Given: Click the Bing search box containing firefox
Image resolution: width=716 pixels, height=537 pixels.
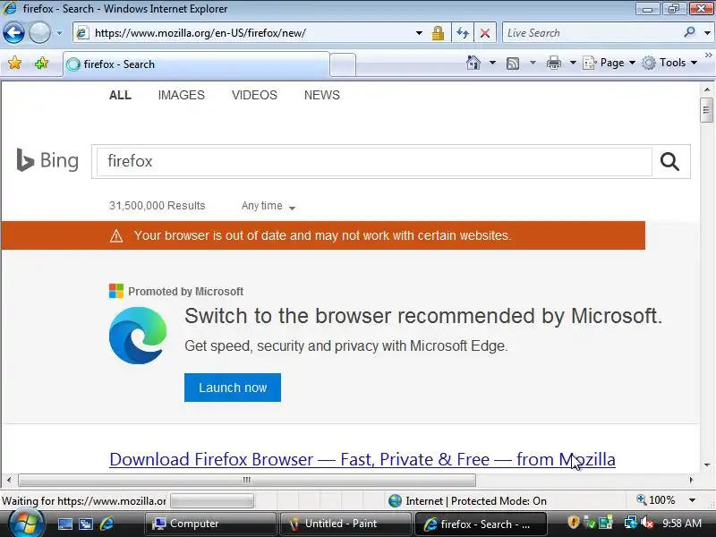Looking at the screenshot, I should 374,162.
